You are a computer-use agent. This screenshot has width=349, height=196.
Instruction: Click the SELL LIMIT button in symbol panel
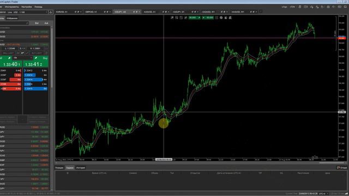click(x=8, y=53)
